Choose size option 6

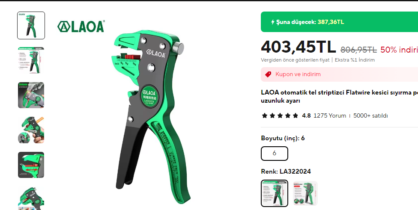[x=274, y=154]
